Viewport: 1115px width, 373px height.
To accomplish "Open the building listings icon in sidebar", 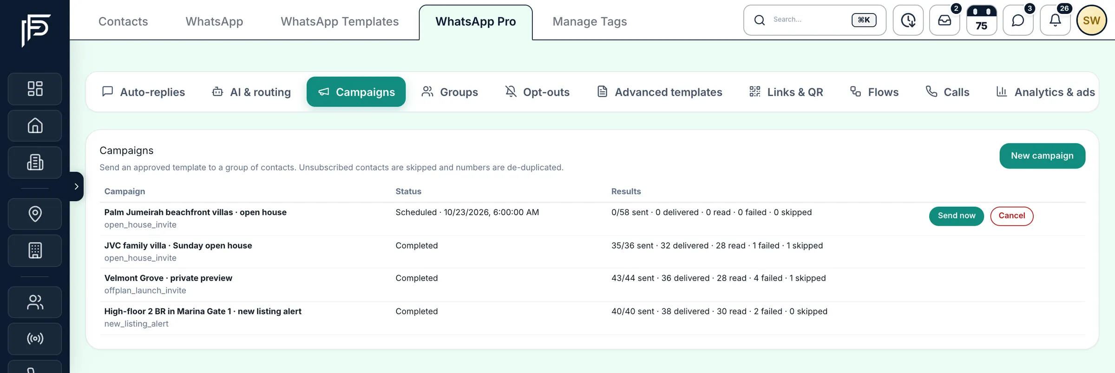I will point(35,163).
